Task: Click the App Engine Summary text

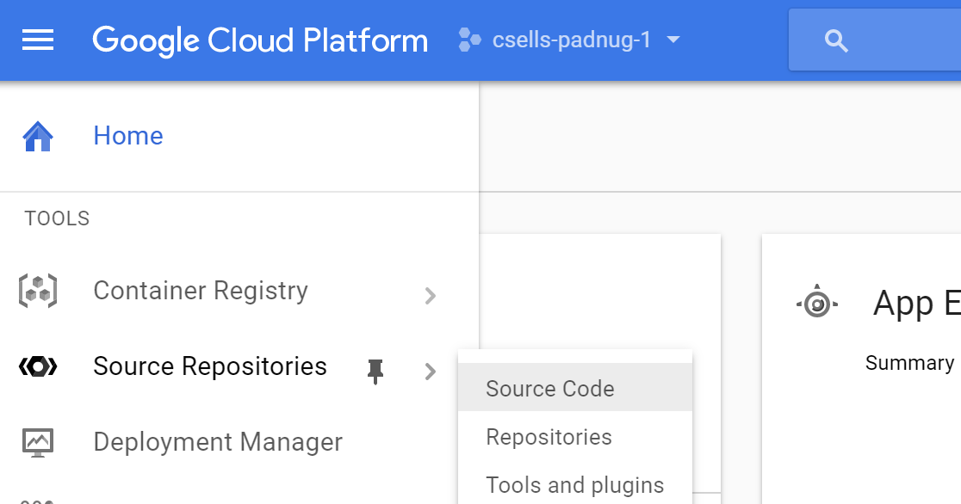Action: coord(908,362)
